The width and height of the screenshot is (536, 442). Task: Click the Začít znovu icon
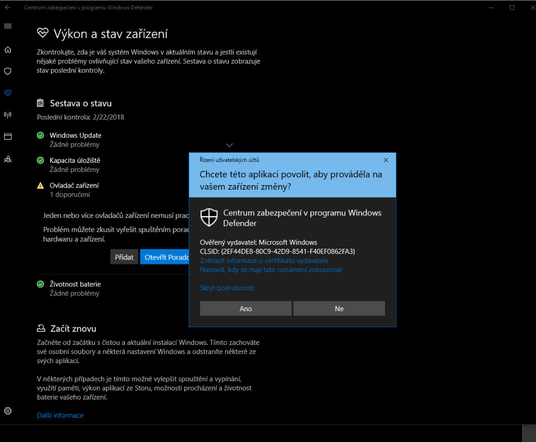point(41,328)
